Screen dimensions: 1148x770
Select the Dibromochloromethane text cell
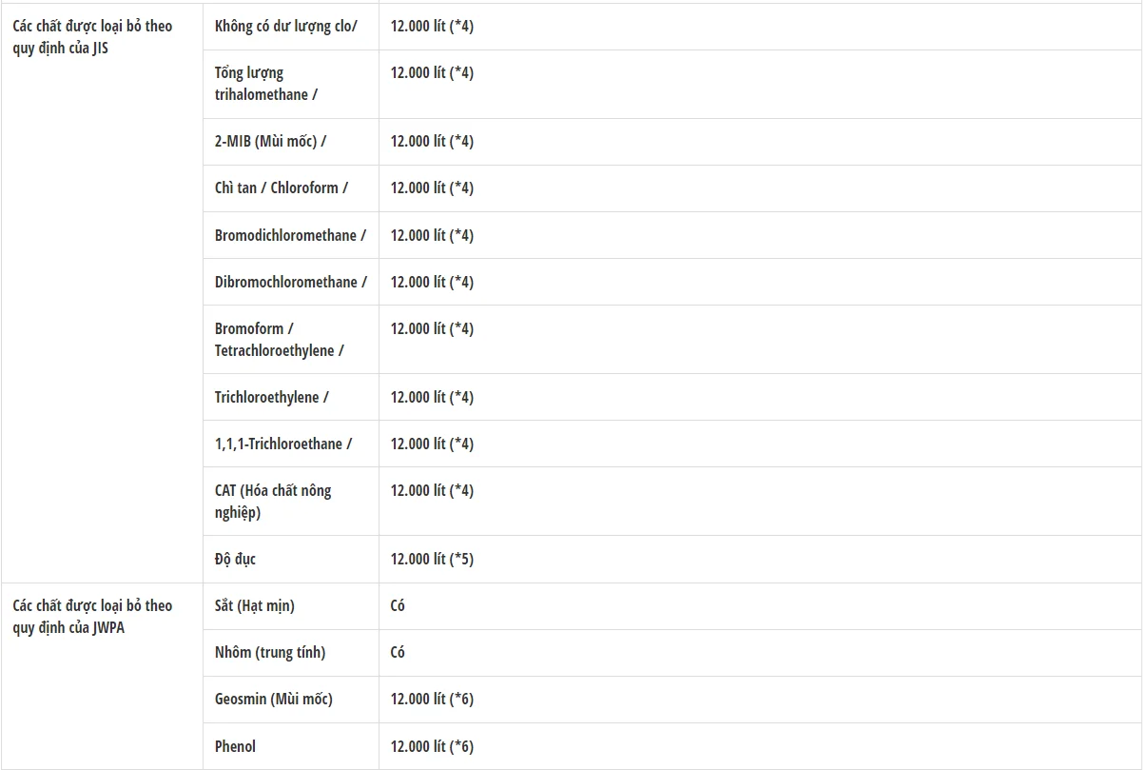coord(290,282)
